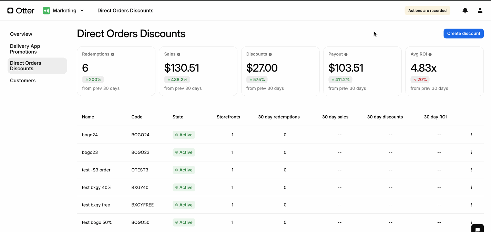Navigate to Customers in sidebar

tap(23, 81)
